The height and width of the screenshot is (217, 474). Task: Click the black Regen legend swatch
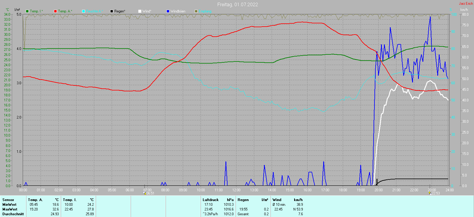(x=112, y=11)
